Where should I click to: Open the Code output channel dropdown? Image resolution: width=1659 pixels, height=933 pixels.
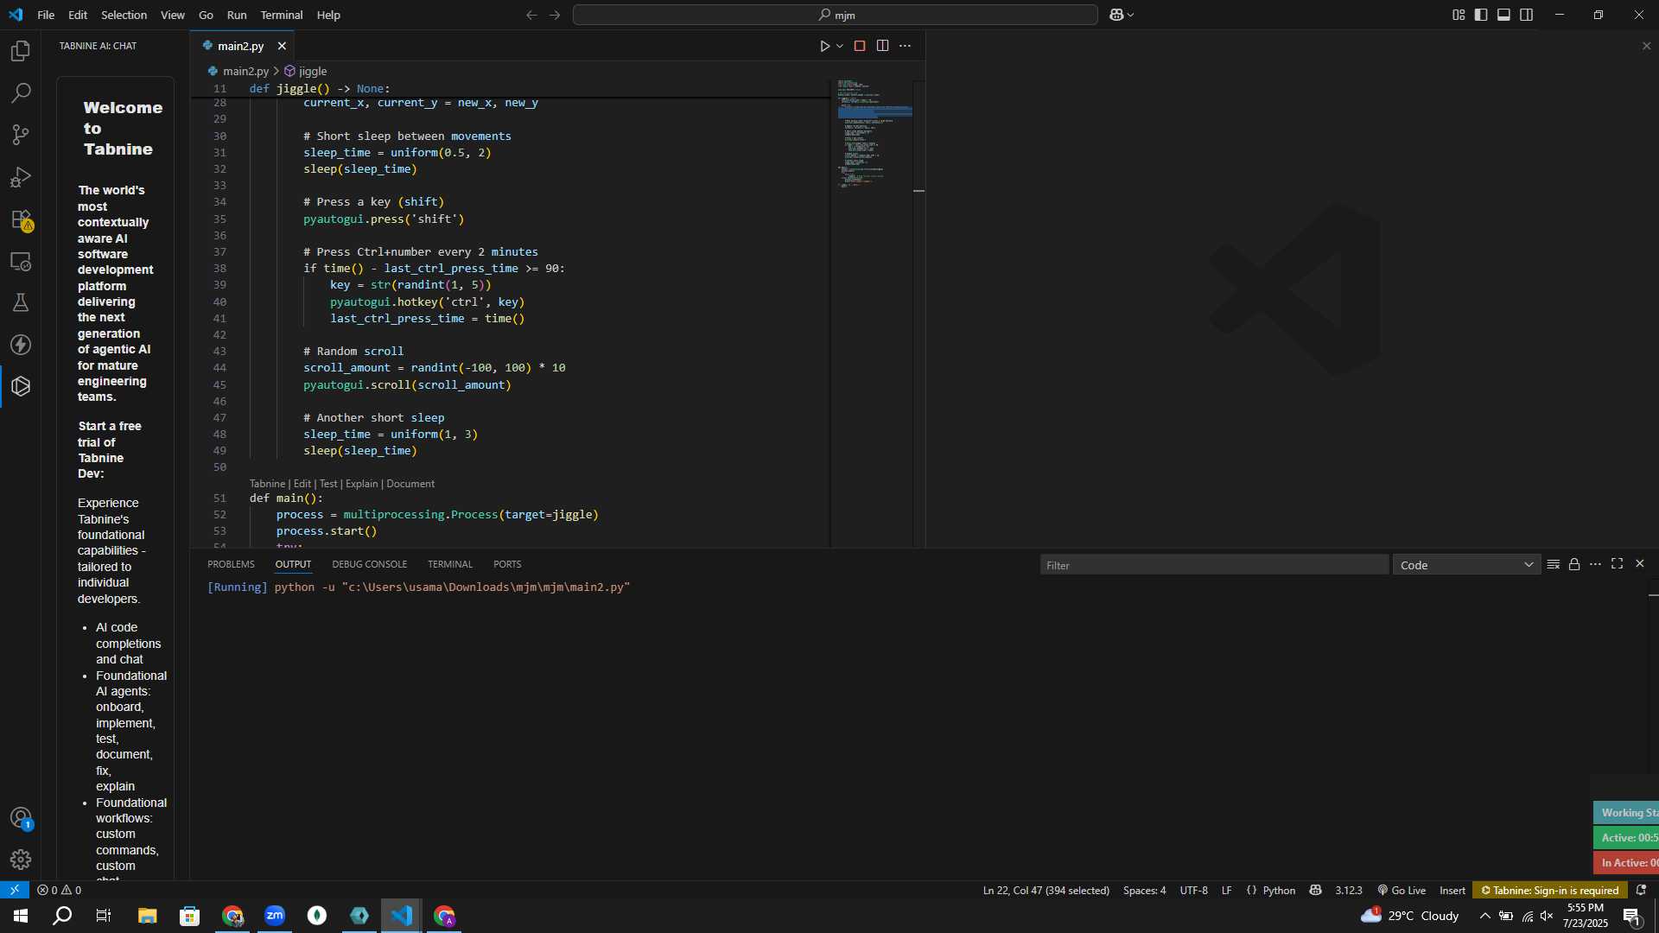1466,565
